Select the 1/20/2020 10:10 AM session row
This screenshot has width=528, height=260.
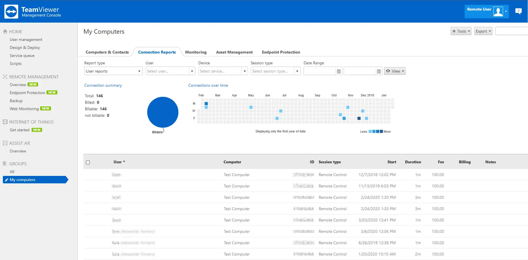[x=306, y=254]
